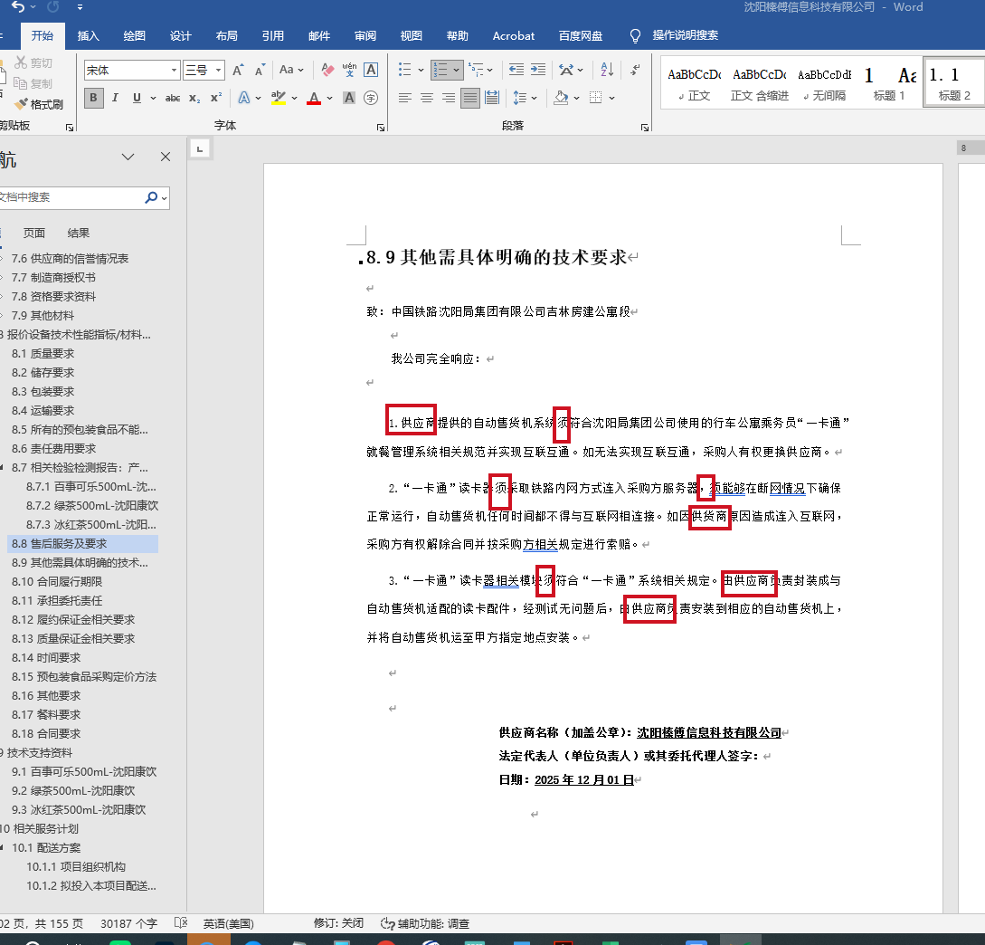Open highlight color dropdown arrow
Image resolution: width=985 pixels, height=945 pixels.
click(x=294, y=98)
